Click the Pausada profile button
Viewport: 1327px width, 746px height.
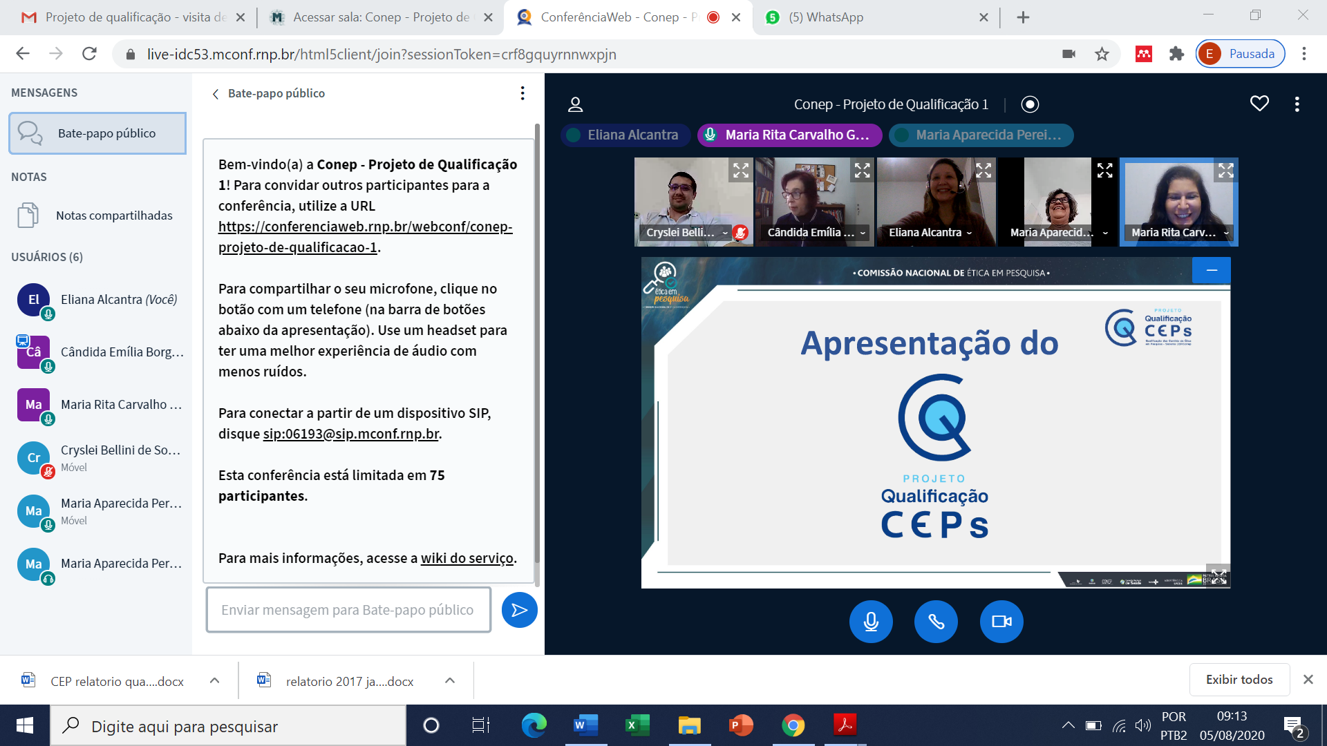point(1240,54)
